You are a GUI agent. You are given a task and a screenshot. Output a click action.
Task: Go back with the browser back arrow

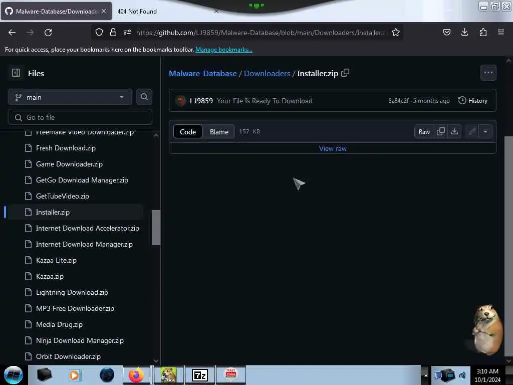[x=12, y=33]
